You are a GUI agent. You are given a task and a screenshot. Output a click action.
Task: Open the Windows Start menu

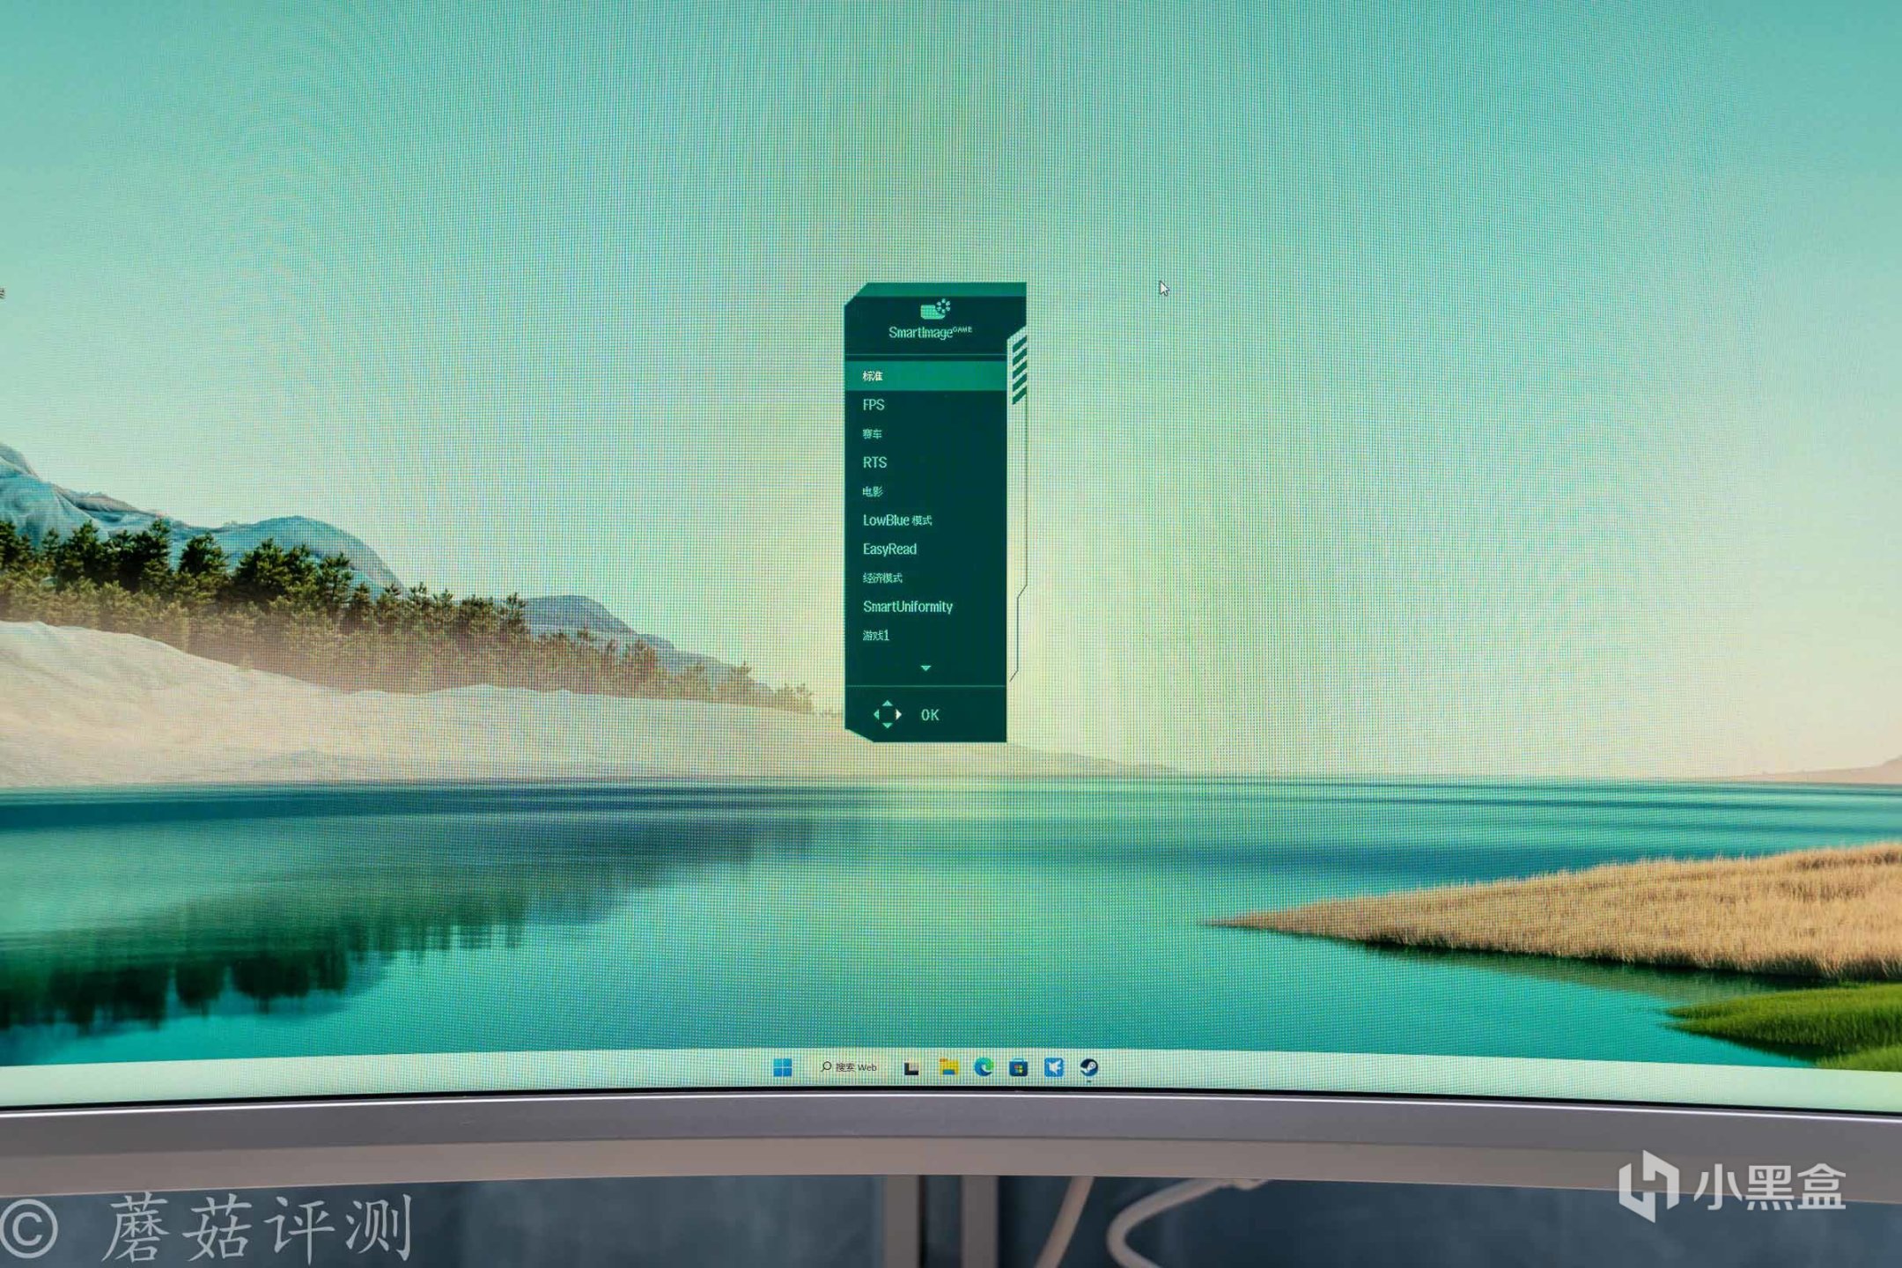tap(782, 1068)
